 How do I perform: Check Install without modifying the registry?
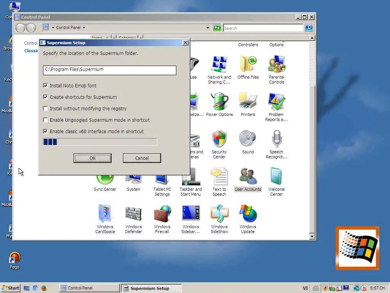(x=46, y=109)
